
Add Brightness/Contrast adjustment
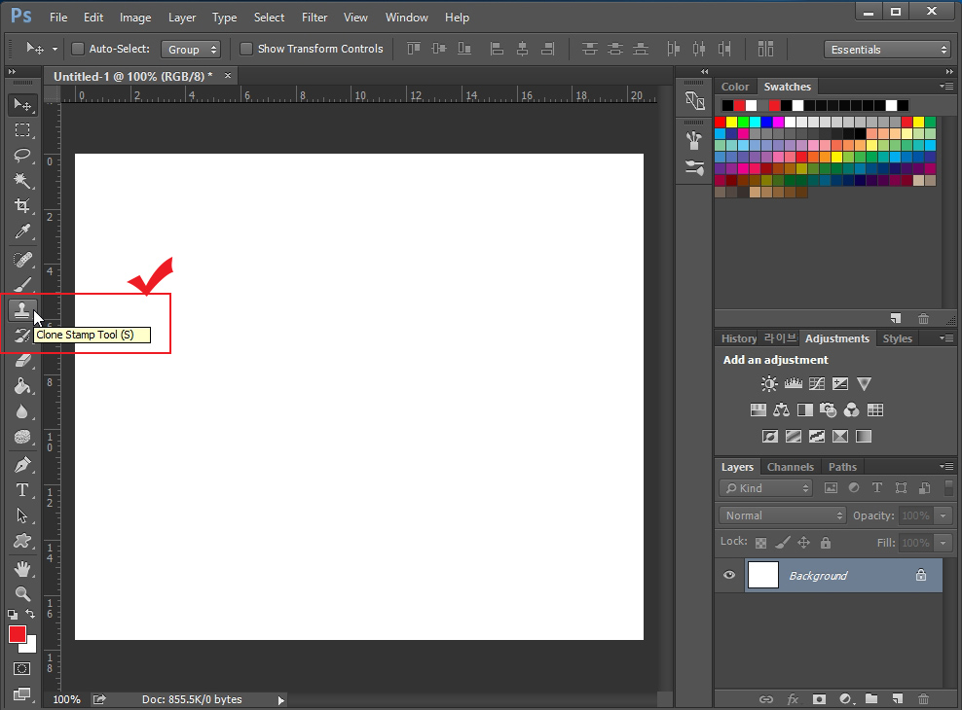(x=769, y=384)
